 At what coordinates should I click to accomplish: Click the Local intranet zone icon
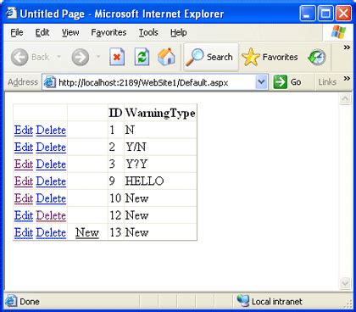pyautogui.click(x=242, y=301)
